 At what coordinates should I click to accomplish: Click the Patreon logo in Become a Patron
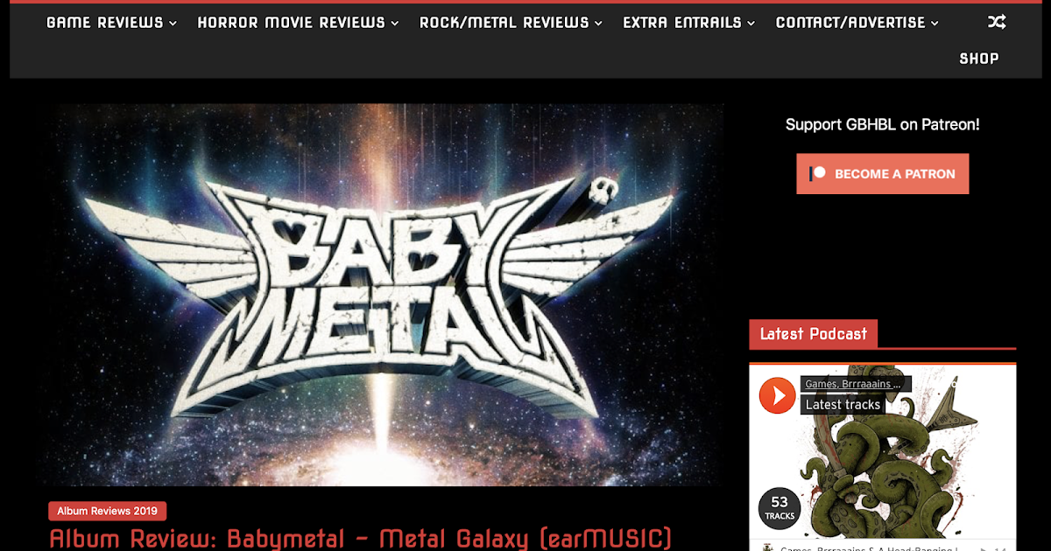[818, 173]
